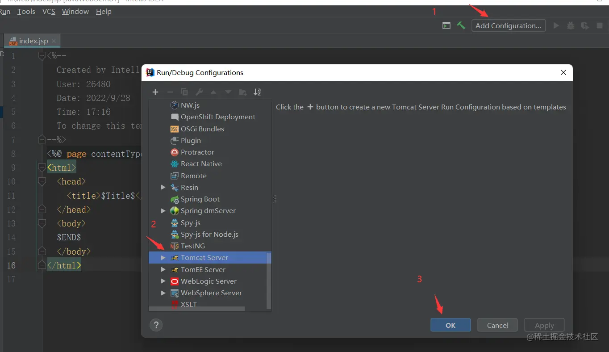Collapse the head tag fold marker on line 10
This screenshot has height=352, width=609.
click(x=42, y=181)
